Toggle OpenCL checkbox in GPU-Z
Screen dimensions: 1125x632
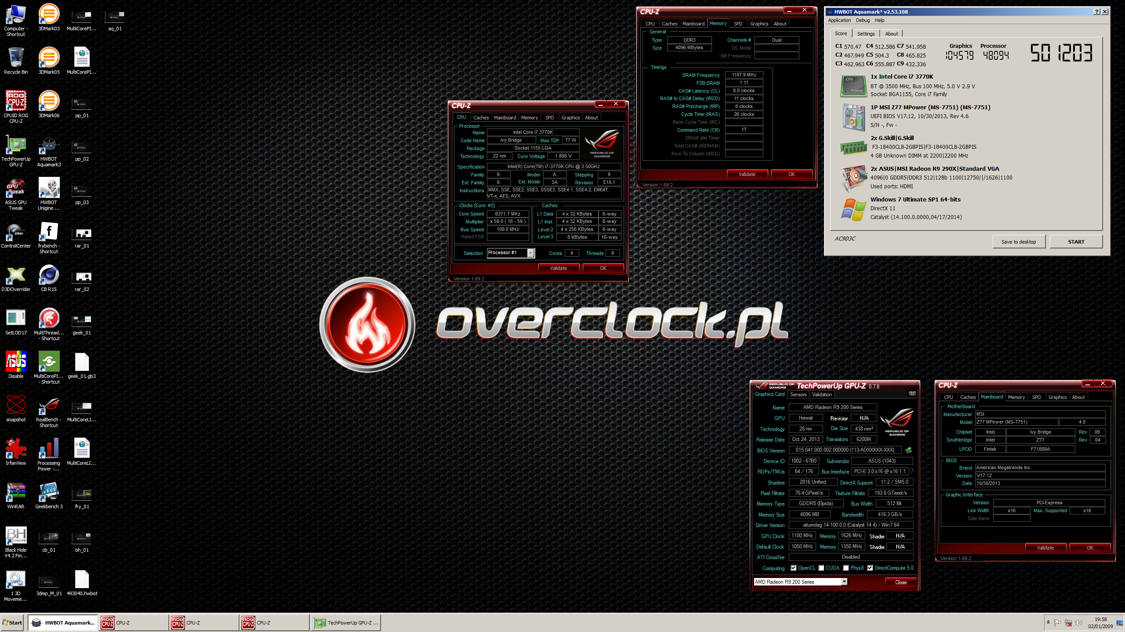coord(793,568)
